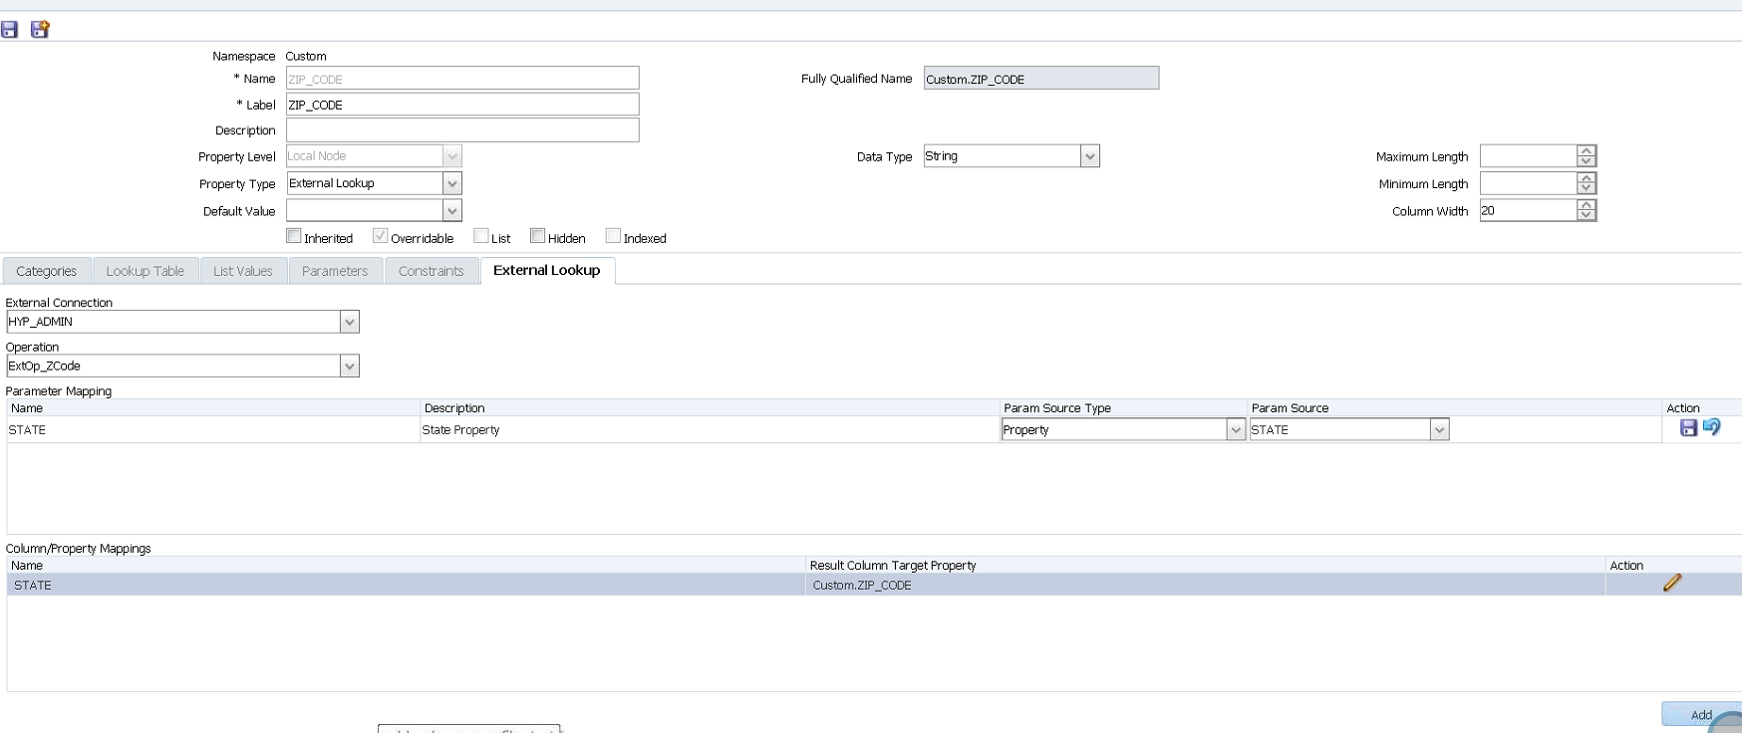Open the Param Source Type Property dropdown

pos(1236,430)
